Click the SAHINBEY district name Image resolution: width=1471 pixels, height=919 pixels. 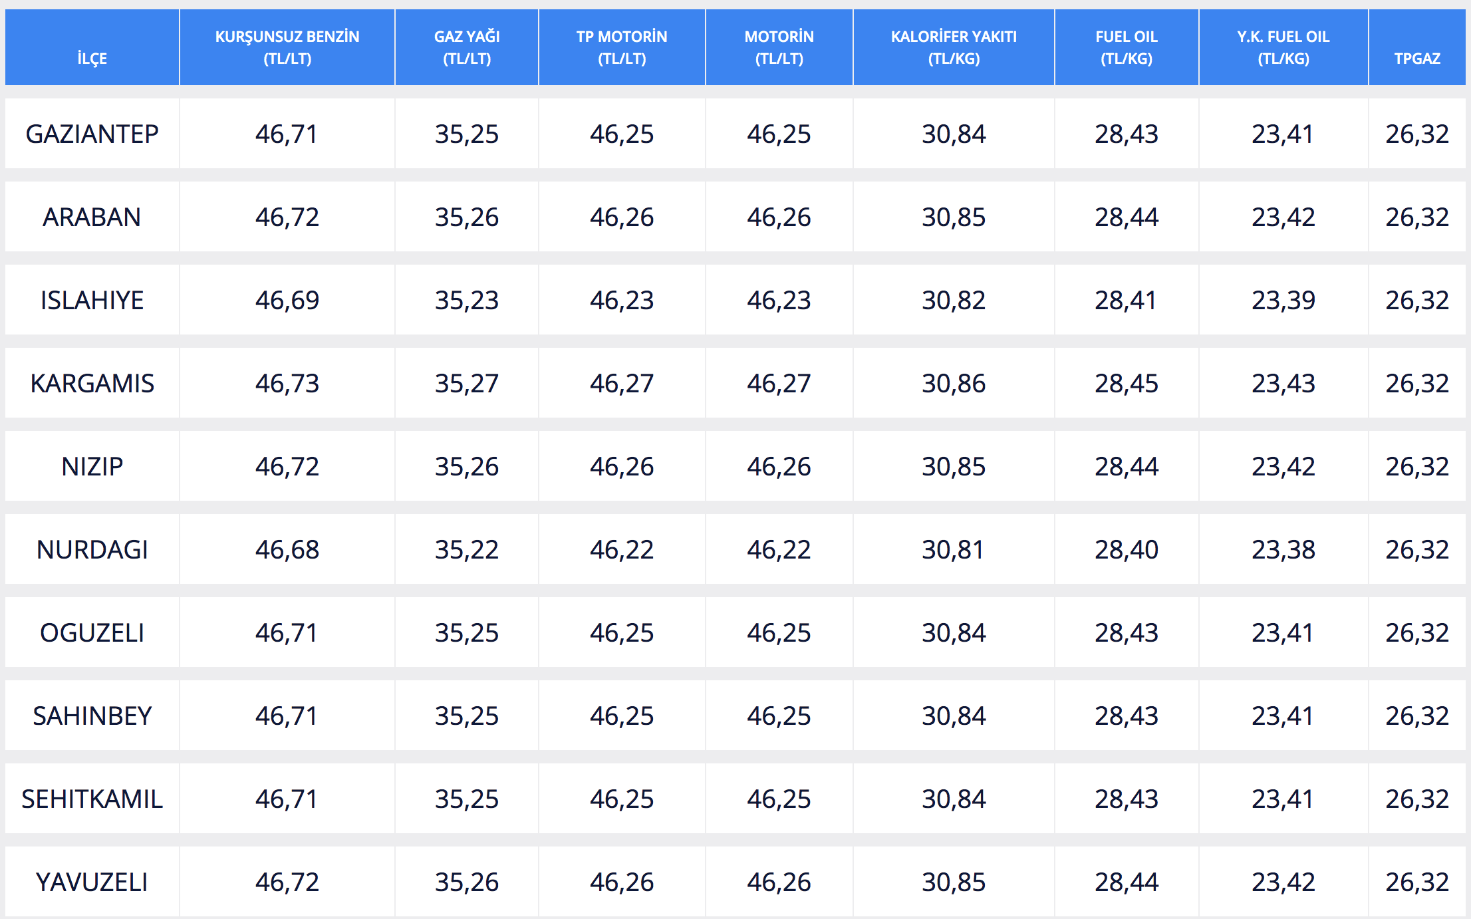click(x=92, y=716)
